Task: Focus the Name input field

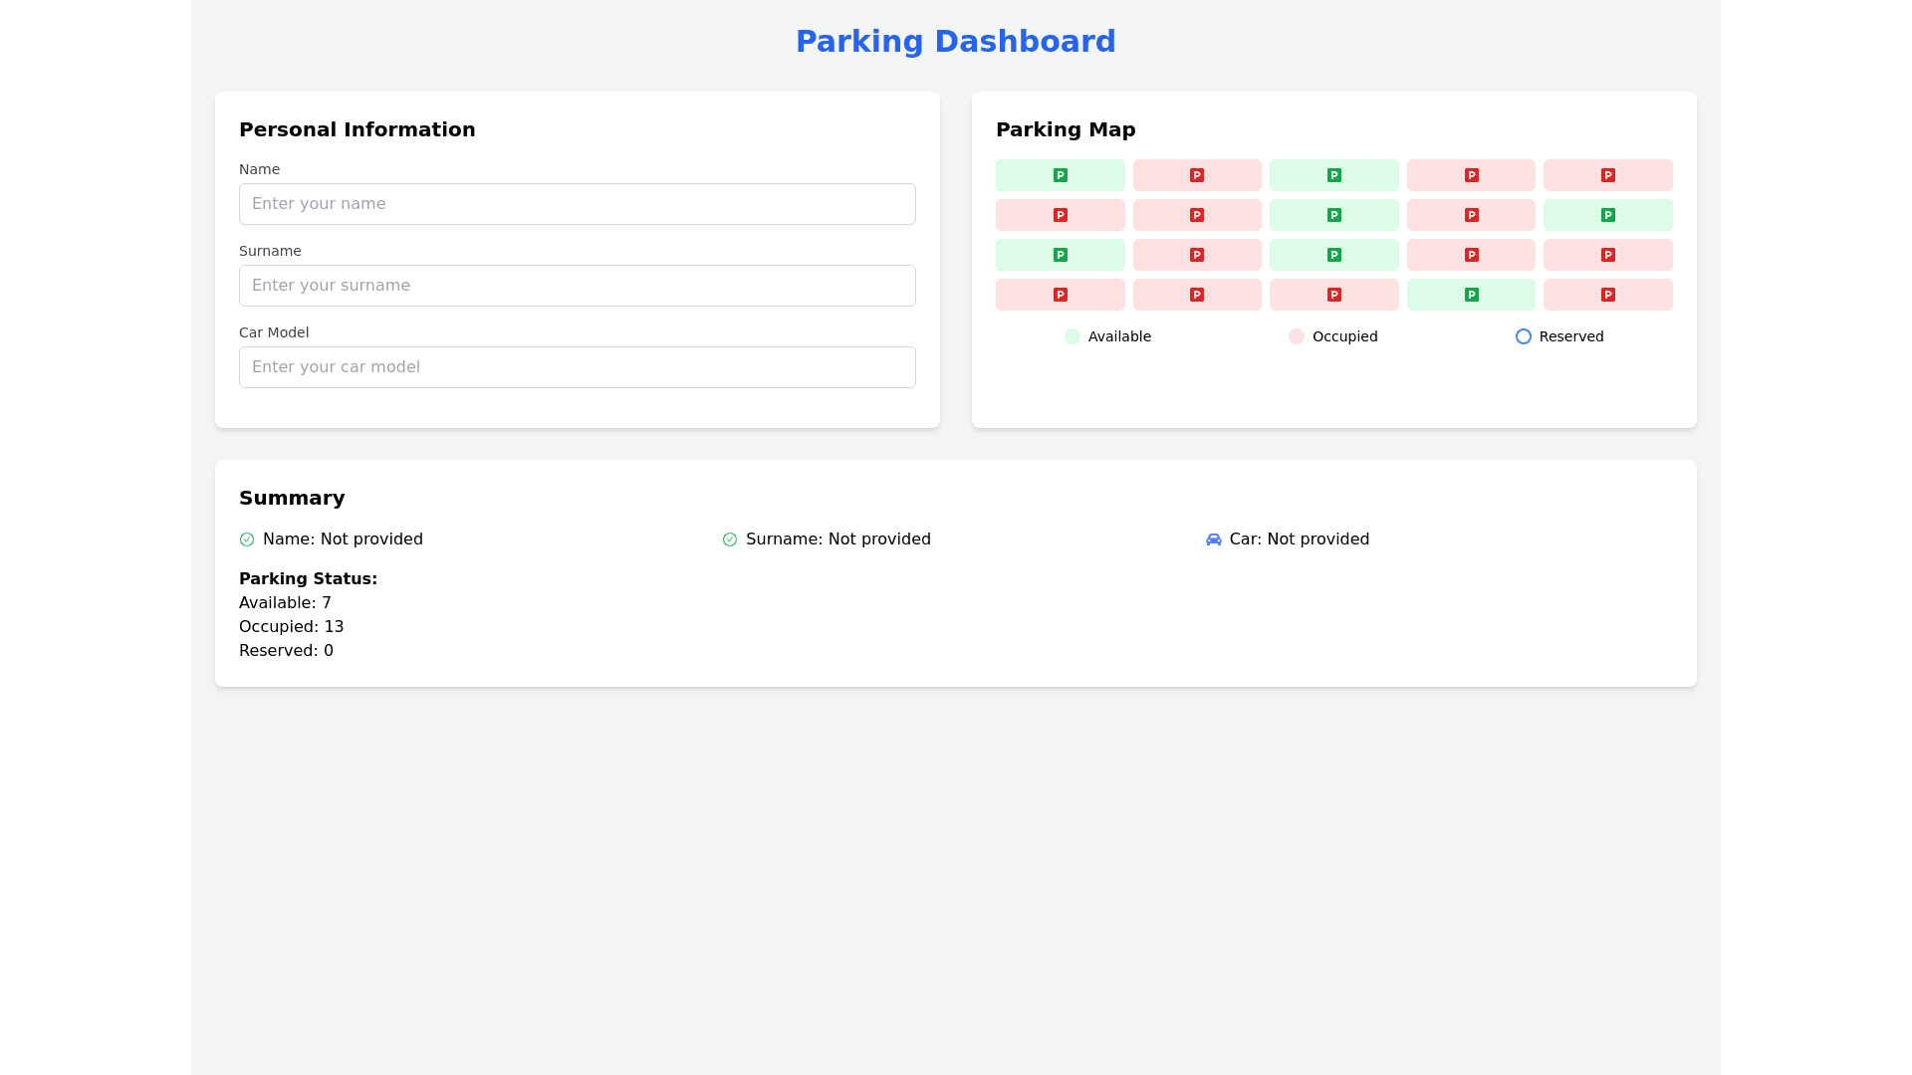Action: [577, 204]
